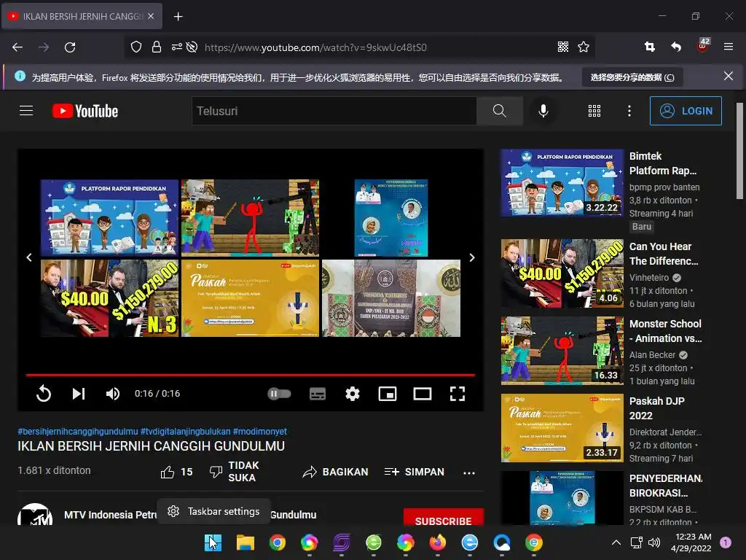This screenshot has height=560, width=746.
Task: Open YouTube settings three-dot menu
Action: [629, 111]
